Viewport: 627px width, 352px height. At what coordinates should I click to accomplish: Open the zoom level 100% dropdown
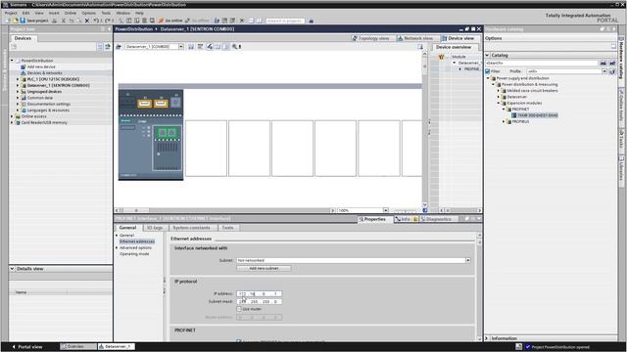385,210
